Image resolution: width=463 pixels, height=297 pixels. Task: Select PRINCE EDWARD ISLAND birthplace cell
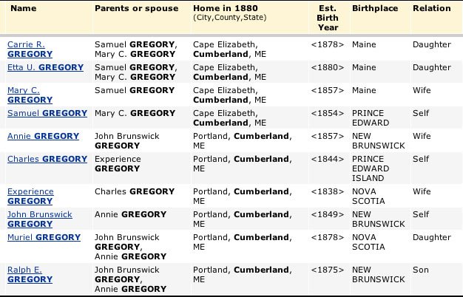pyautogui.click(x=371, y=168)
